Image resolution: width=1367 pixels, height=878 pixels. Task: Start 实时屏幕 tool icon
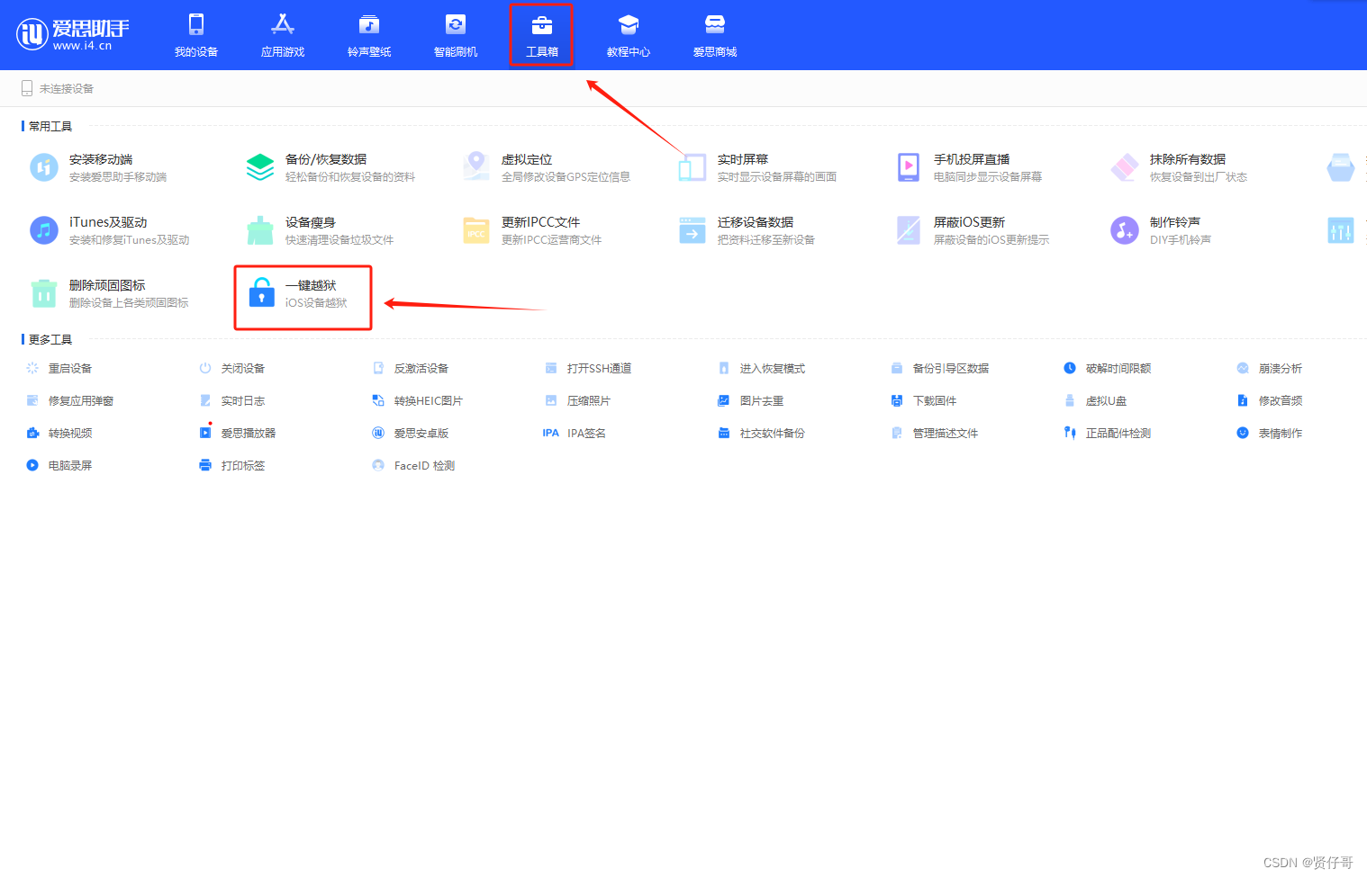pos(693,167)
